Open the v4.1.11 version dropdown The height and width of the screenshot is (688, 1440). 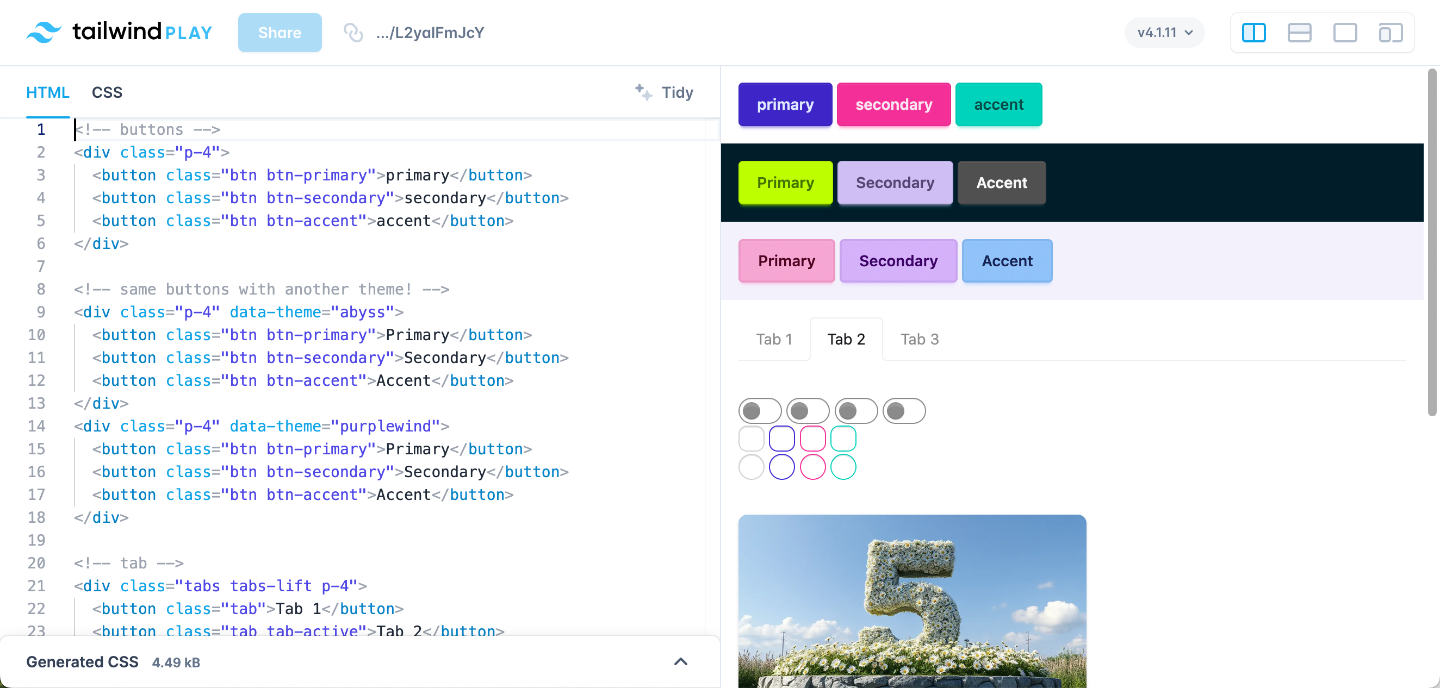click(1164, 33)
